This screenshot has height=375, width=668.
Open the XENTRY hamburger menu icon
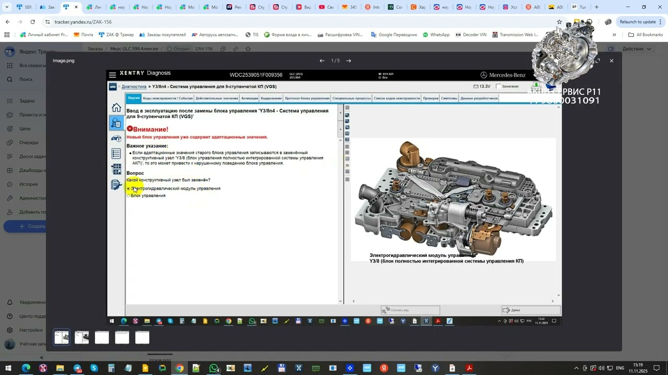point(112,75)
